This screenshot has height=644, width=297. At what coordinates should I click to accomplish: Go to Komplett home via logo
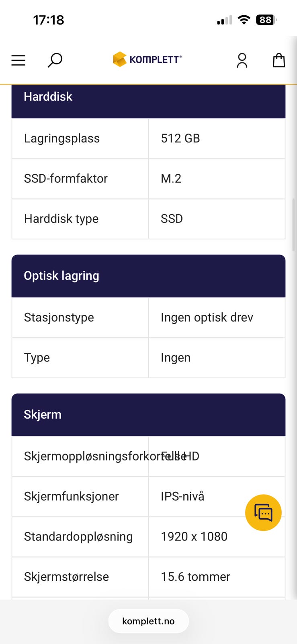tap(147, 60)
